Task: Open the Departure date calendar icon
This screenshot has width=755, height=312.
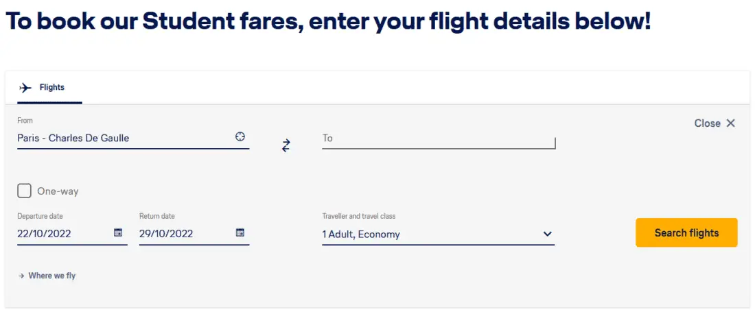Action: point(118,232)
